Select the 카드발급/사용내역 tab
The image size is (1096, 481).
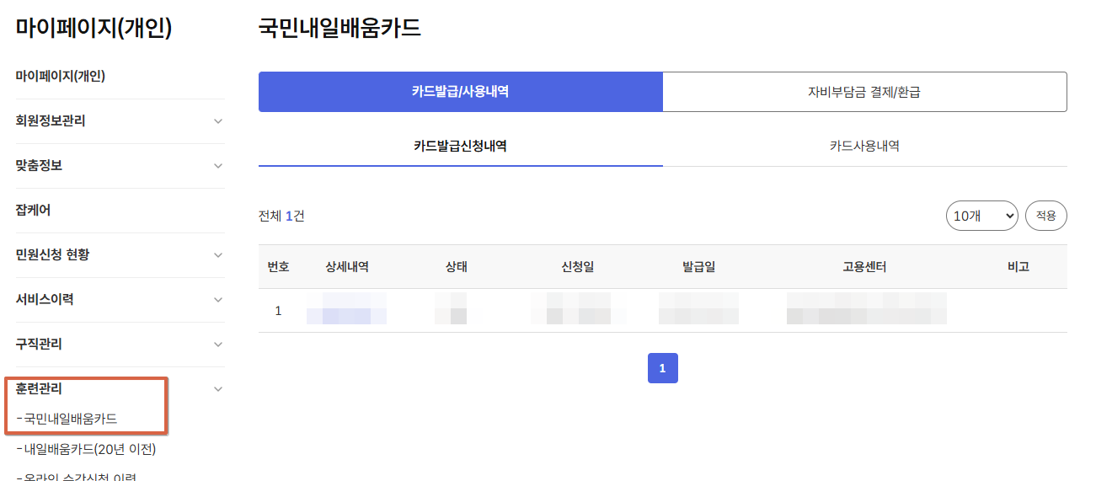(461, 92)
